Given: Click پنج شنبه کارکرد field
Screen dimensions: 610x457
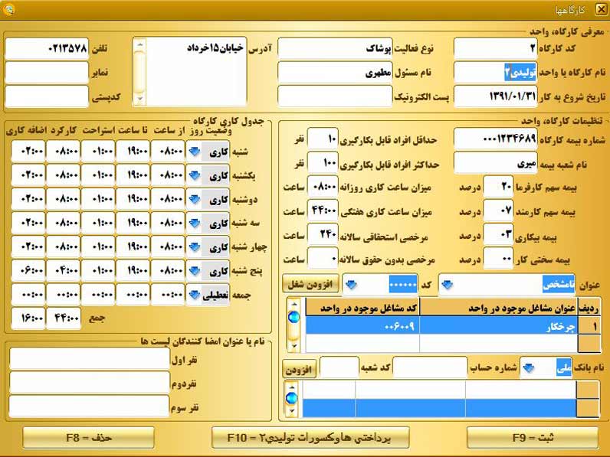Looking at the screenshot, I should pos(63,271).
